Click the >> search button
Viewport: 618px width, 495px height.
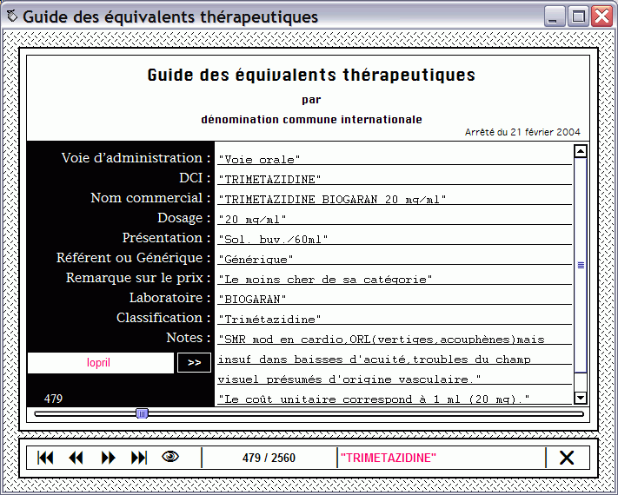(194, 363)
